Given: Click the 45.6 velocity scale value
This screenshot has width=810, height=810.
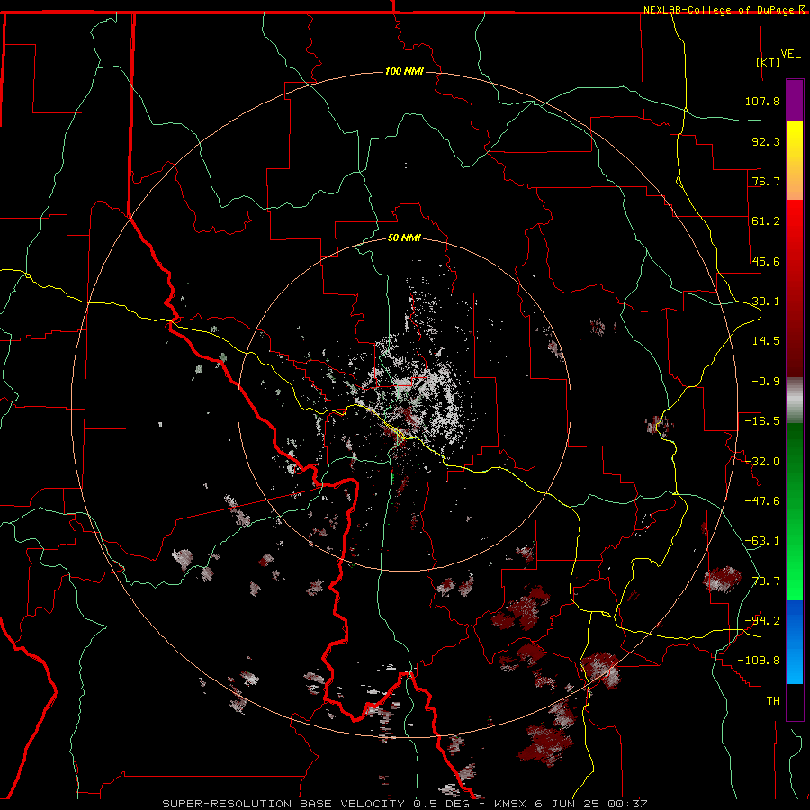Looking at the screenshot, I should (x=766, y=261).
